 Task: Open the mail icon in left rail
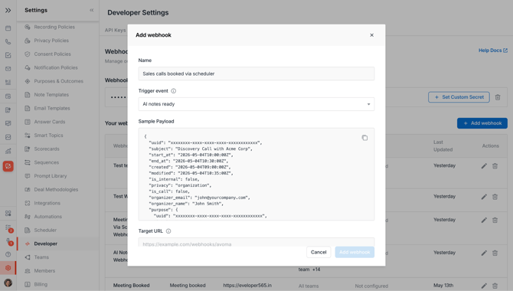click(x=8, y=69)
